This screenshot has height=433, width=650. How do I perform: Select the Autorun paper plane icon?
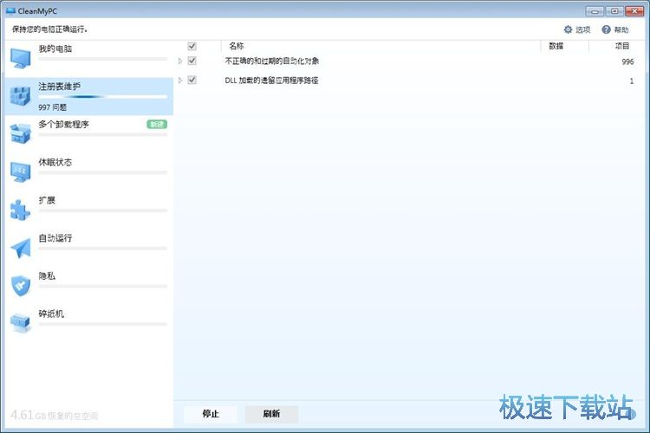click(x=20, y=248)
